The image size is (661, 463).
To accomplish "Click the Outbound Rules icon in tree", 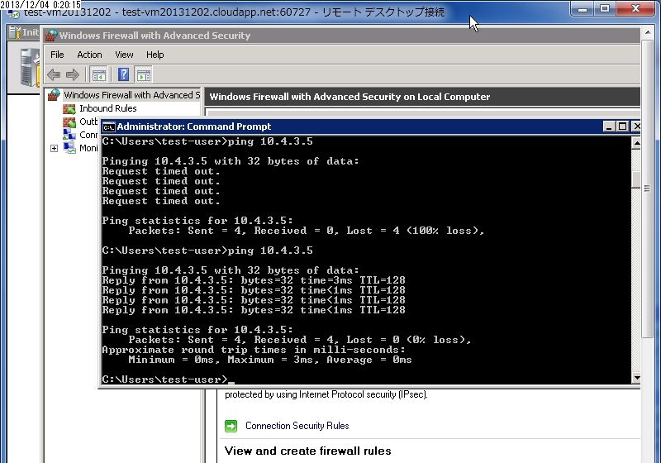I will click(69, 122).
